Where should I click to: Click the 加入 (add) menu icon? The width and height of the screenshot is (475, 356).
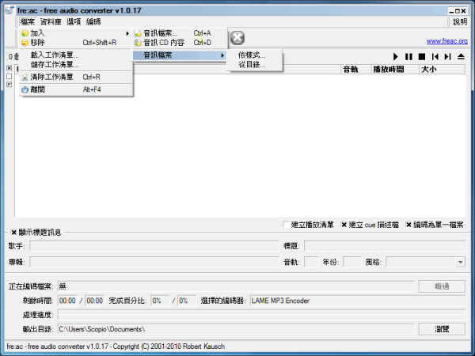click(x=25, y=33)
